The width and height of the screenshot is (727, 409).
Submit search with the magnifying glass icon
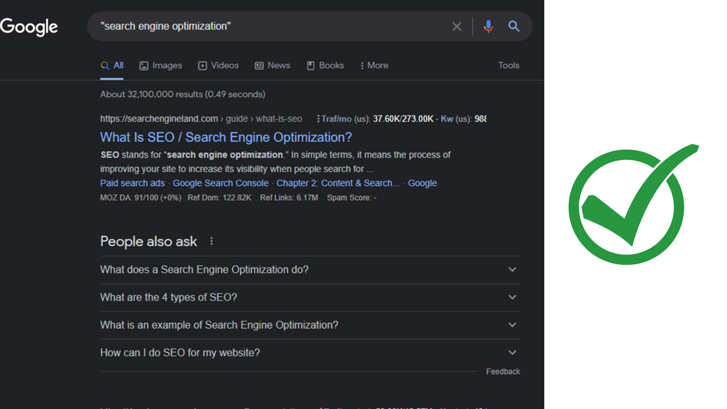click(x=514, y=26)
